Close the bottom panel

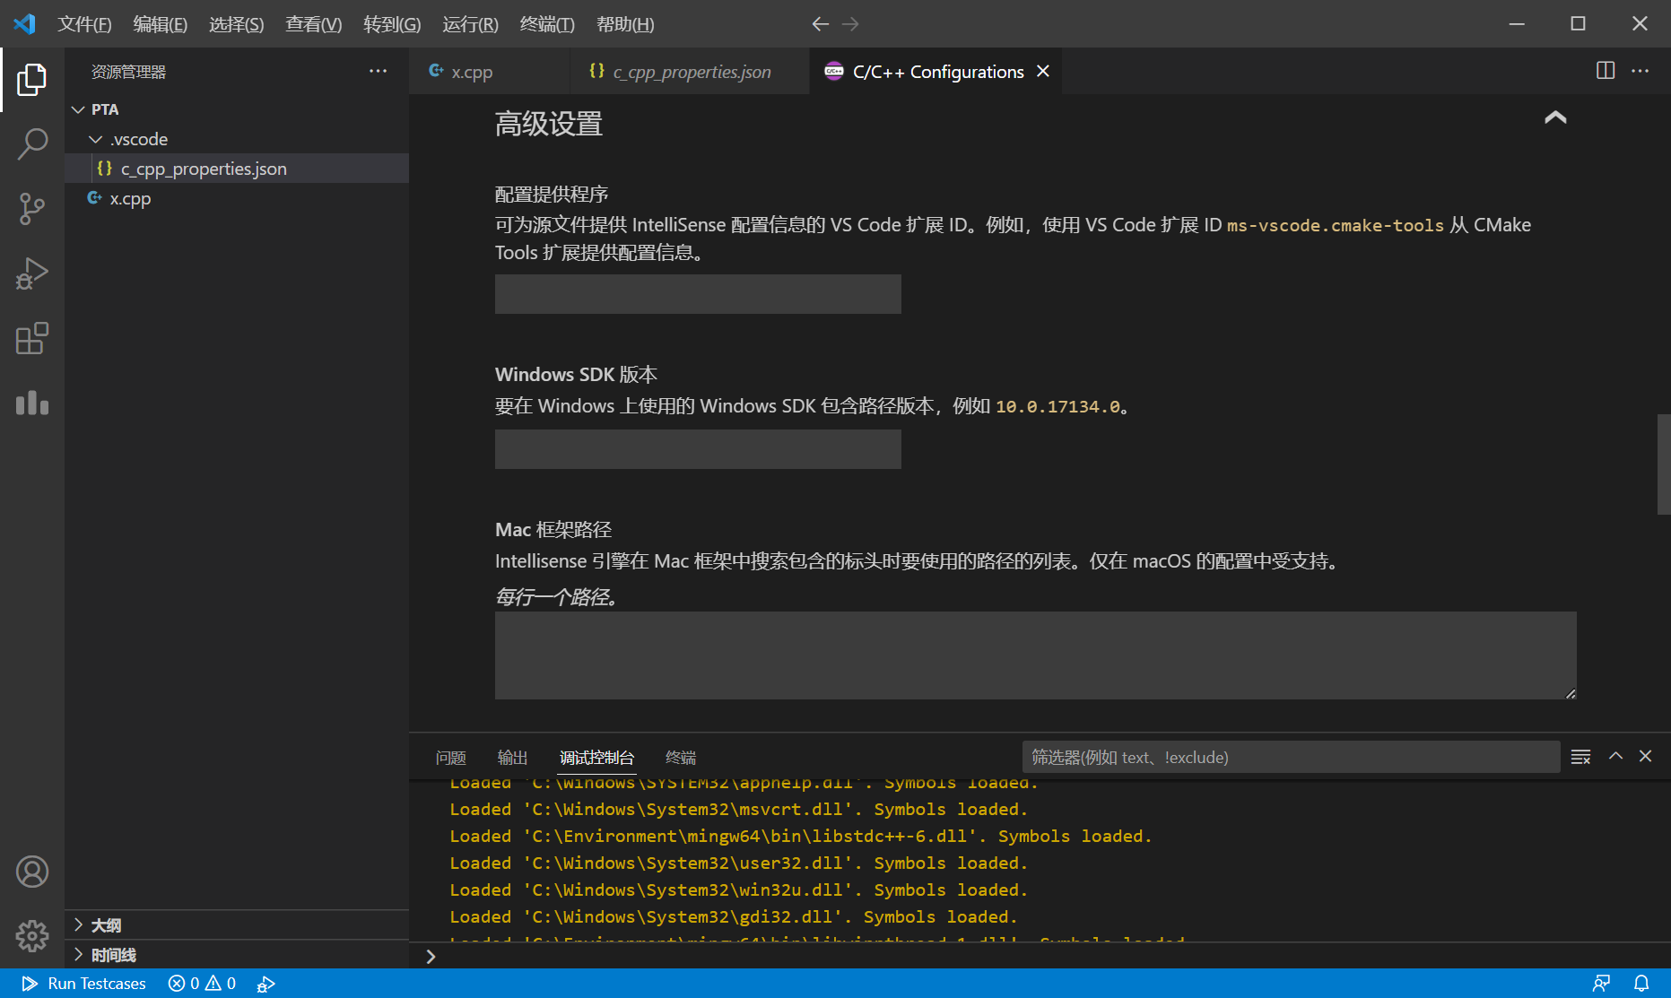click(1646, 757)
